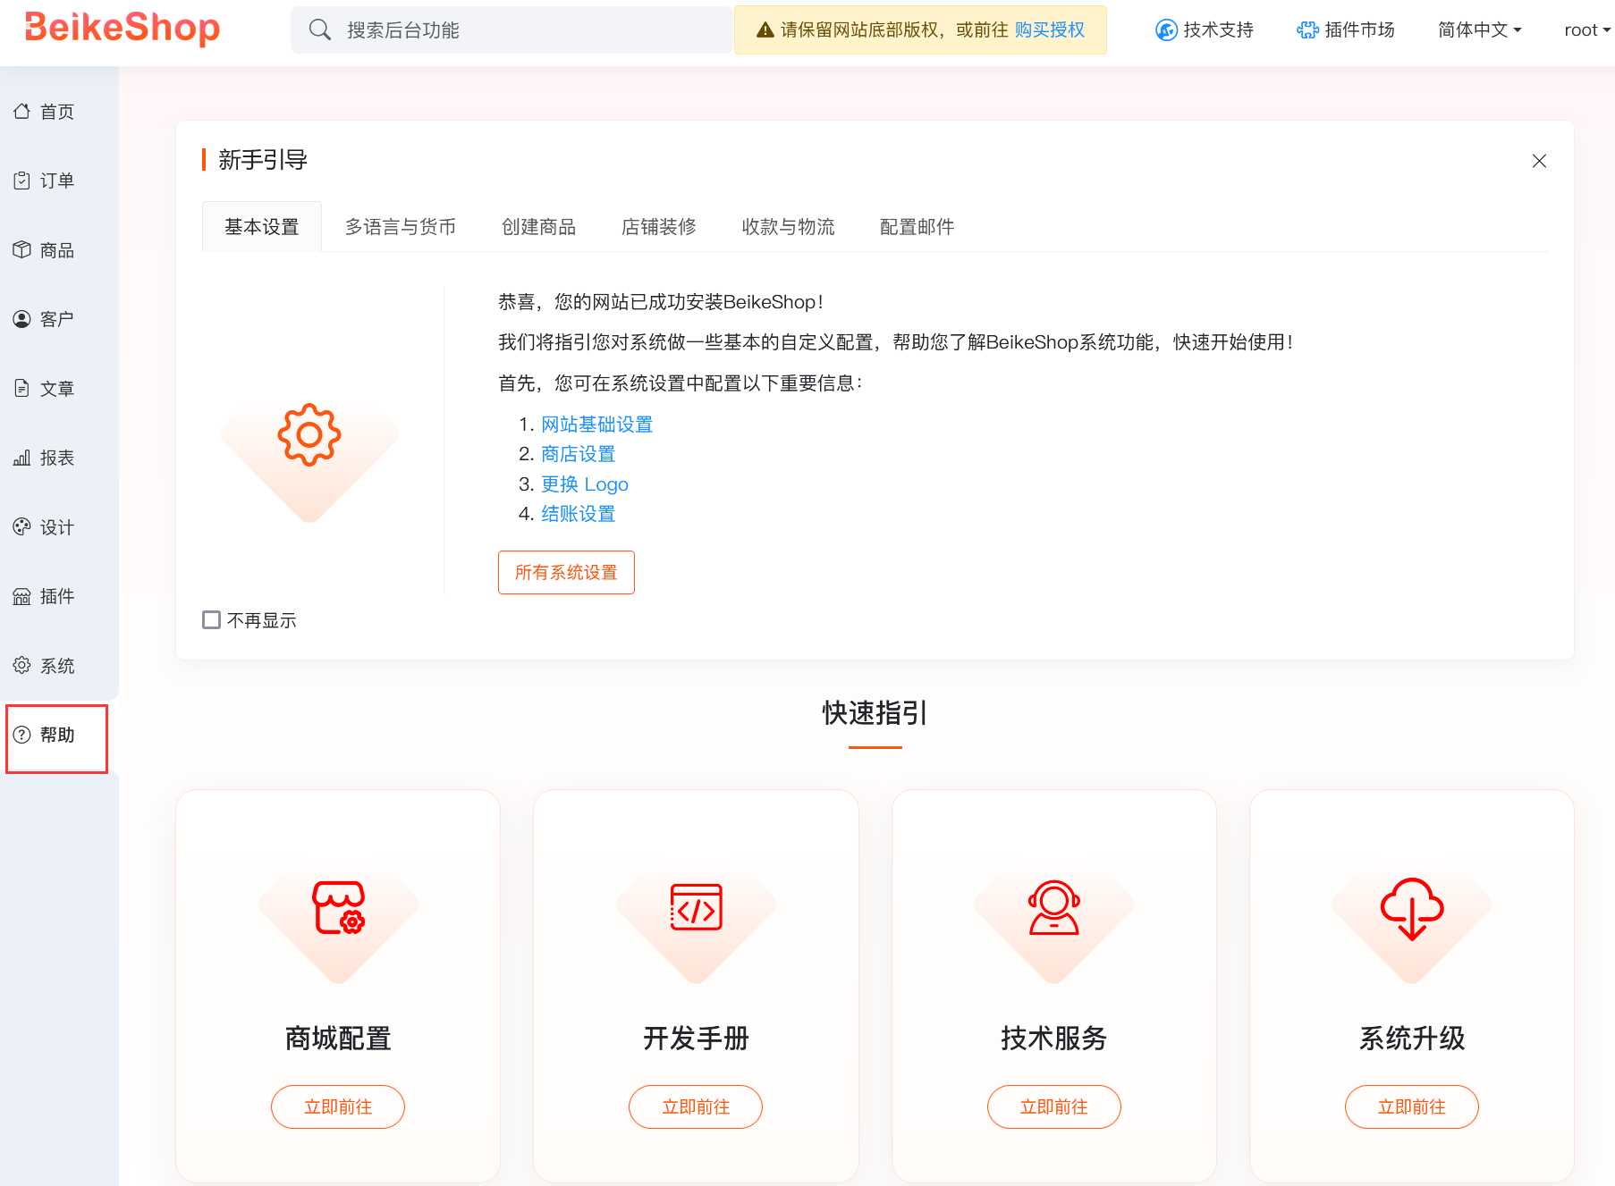Open the 店铺装修 tab

(x=659, y=227)
